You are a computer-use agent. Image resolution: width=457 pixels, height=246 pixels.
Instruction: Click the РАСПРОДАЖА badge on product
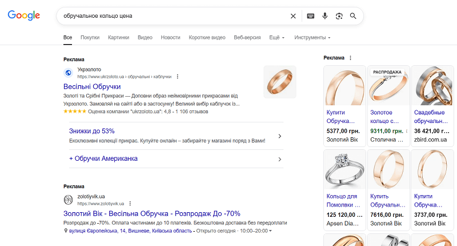pos(387,72)
